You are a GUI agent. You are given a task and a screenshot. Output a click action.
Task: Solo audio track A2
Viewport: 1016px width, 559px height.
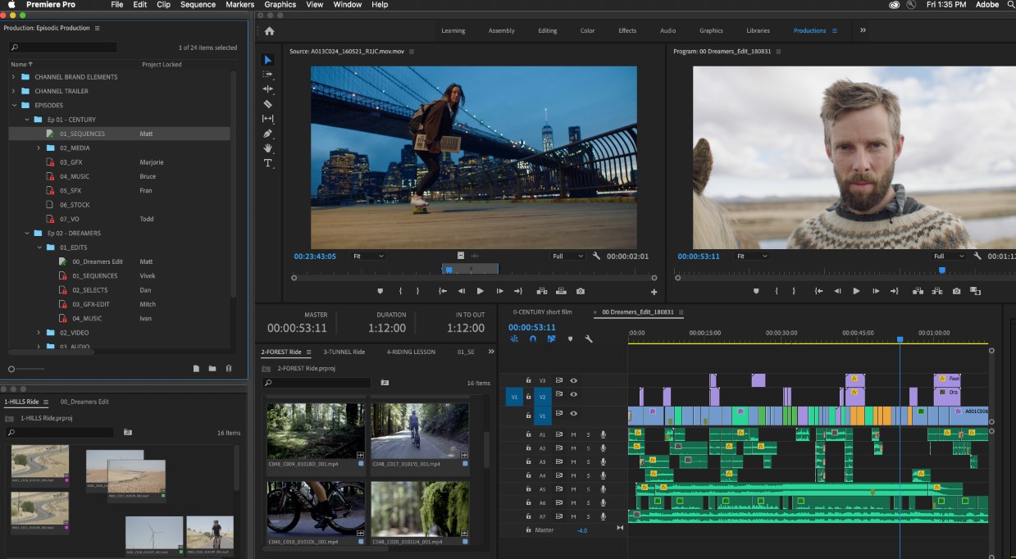click(x=588, y=449)
